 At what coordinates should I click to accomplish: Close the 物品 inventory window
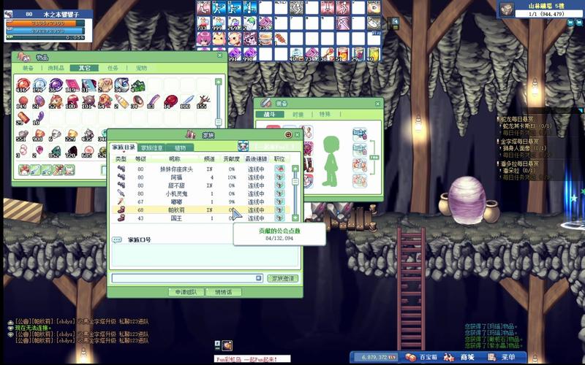220,55
